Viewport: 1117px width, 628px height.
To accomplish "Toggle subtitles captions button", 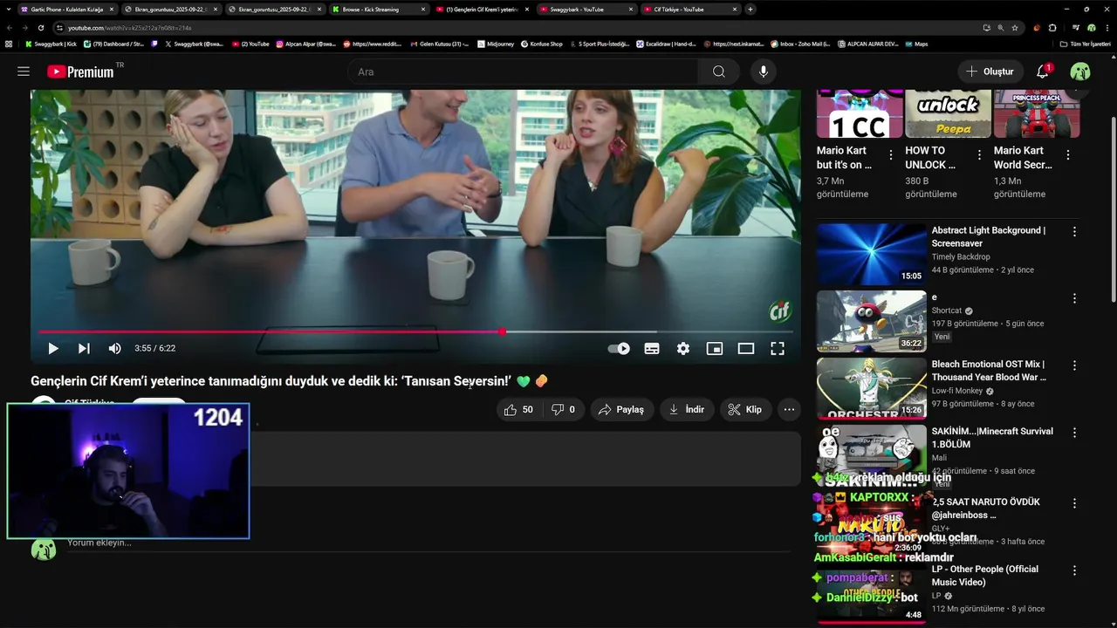I will coord(652,348).
